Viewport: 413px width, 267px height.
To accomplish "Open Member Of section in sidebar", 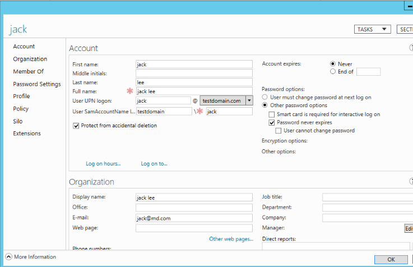I will [x=29, y=71].
